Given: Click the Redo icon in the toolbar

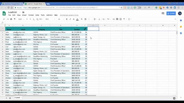Looking at the screenshot, I should [8, 19].
